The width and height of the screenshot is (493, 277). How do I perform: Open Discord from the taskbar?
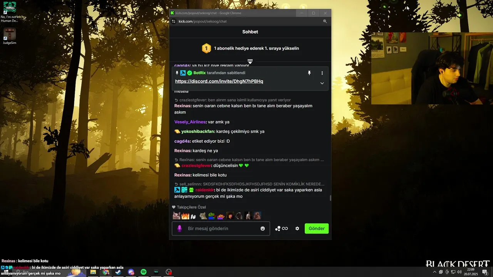click(131, 272)
